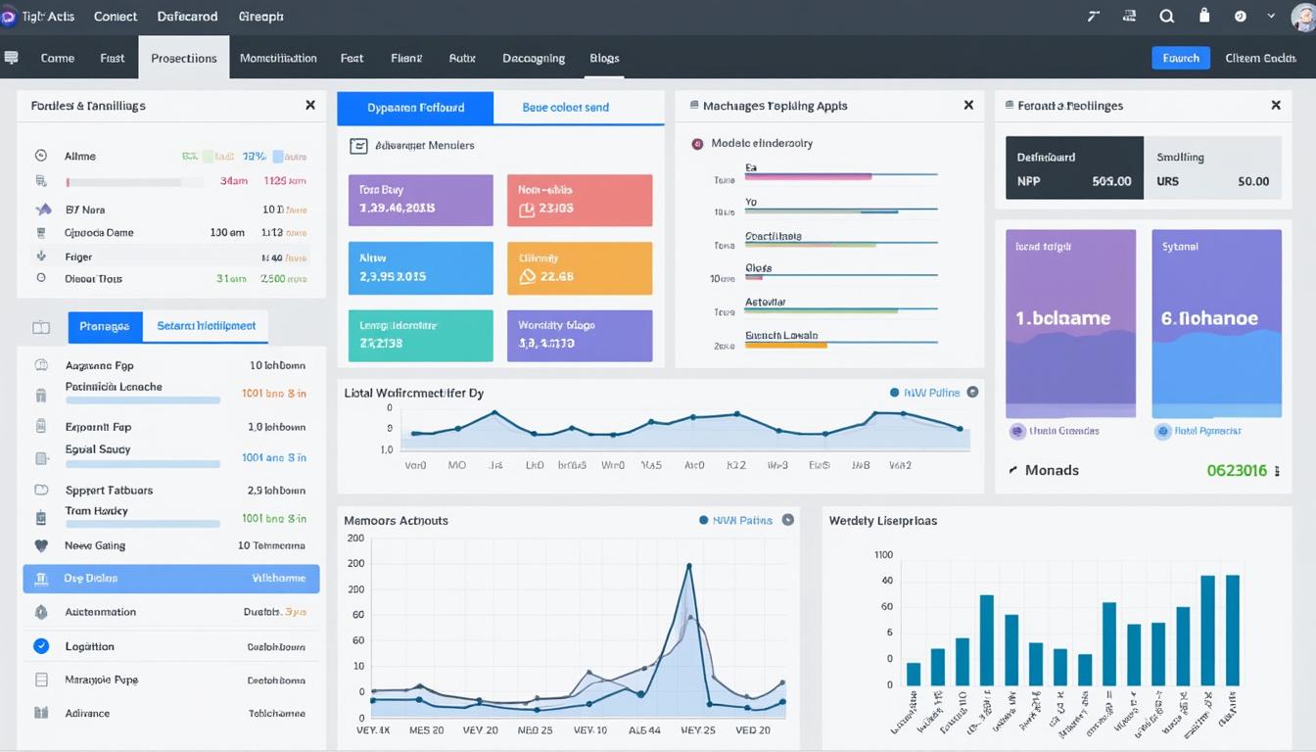The width and height of the screenshot is (1316, 752).
Task: Select the dark Deflnfdoard NPP card
Action: click(1074, 168)
